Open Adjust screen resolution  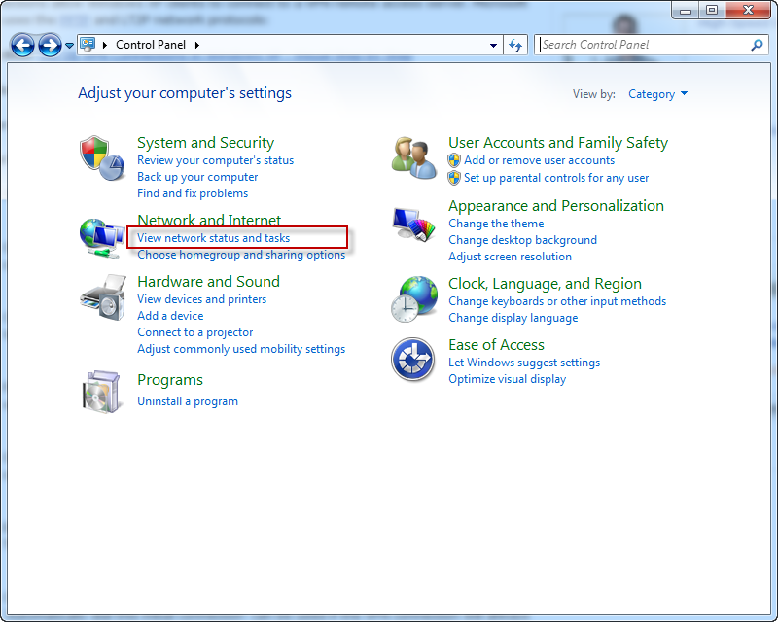[510, 257]
